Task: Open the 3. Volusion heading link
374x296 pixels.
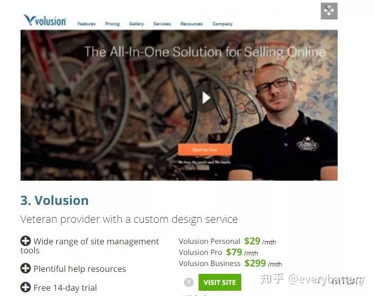Action: pos(55,200)
